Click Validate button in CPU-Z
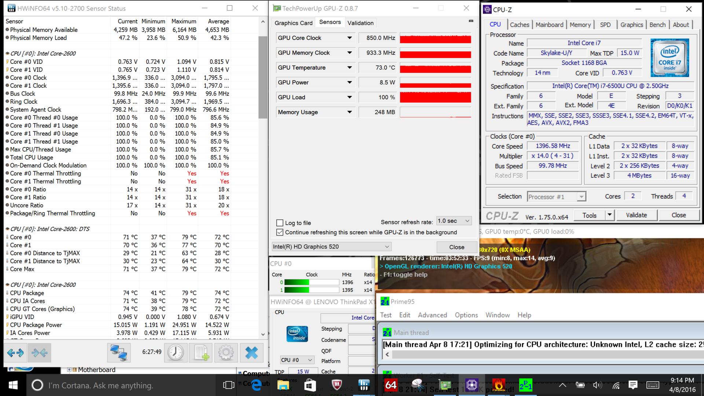Screen dimensions: 704x396 coord(637,215)
